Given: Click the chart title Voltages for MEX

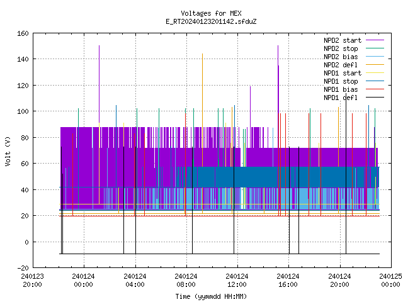Looking at the screenshot, I should (211, 13).
